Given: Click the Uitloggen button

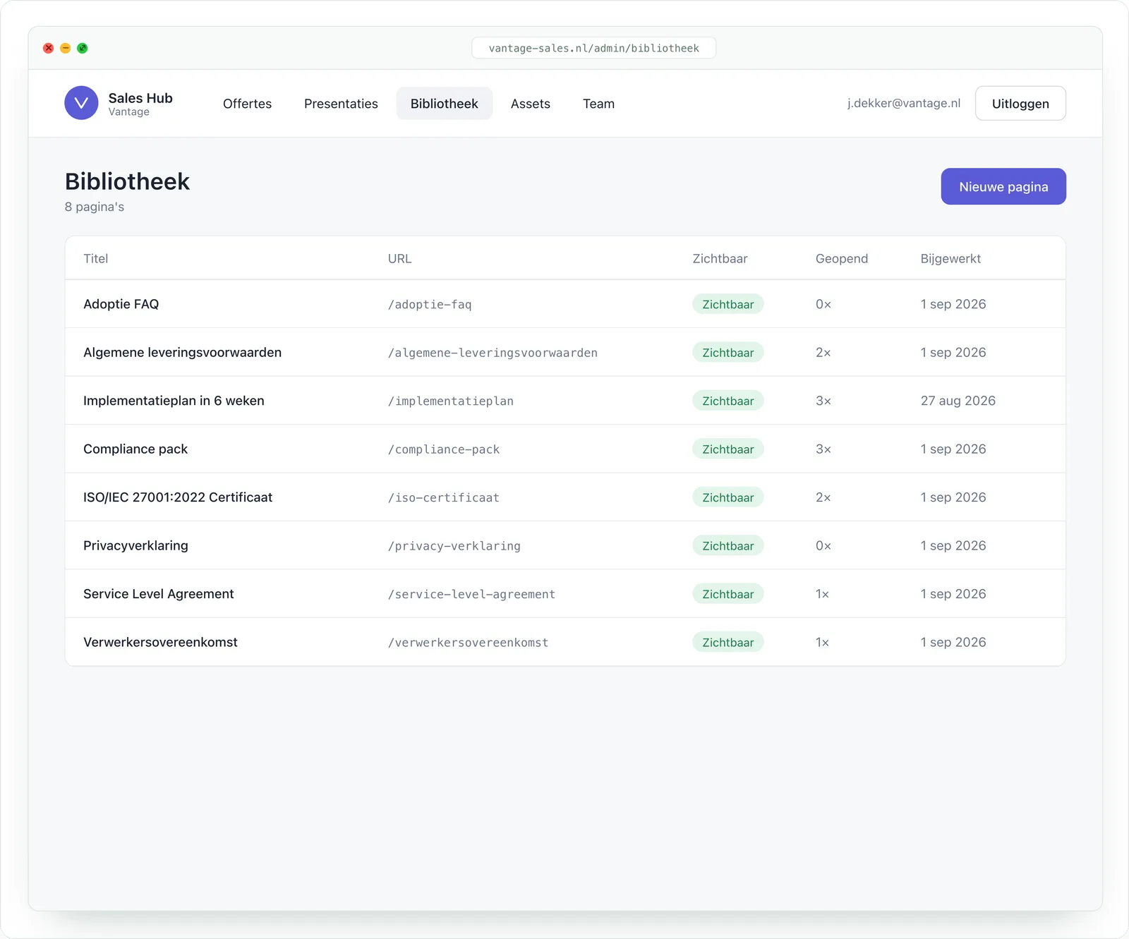Looking at the screenshot, I should (1020, 104).
